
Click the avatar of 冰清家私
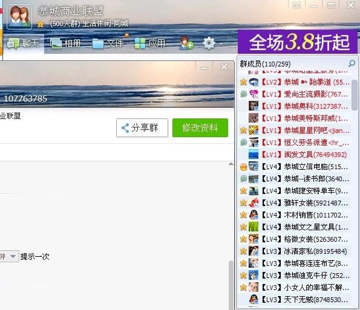tap(254, 251)
